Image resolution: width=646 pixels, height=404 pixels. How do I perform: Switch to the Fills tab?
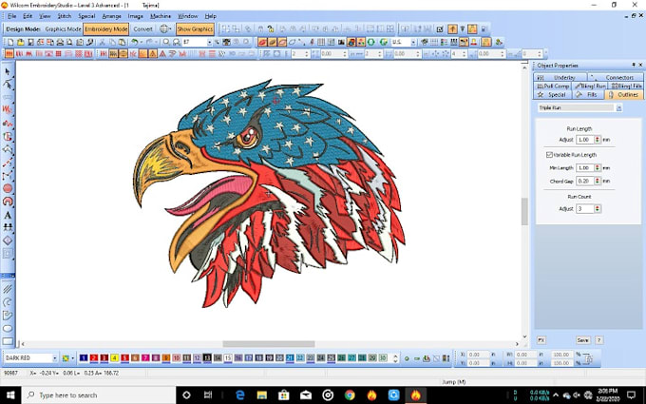pos(587,94)
